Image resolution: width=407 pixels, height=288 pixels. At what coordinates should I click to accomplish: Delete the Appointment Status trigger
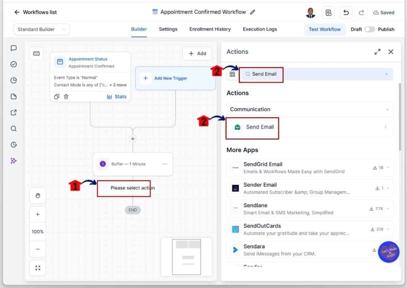pos(66,97)
